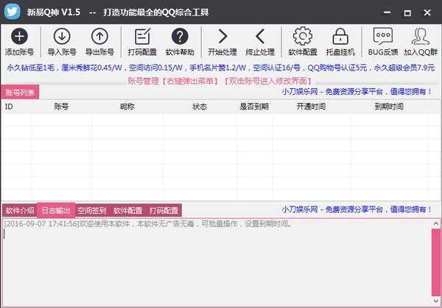
Task: Click the log scrollbar down arrow
Action: (436, 301)
